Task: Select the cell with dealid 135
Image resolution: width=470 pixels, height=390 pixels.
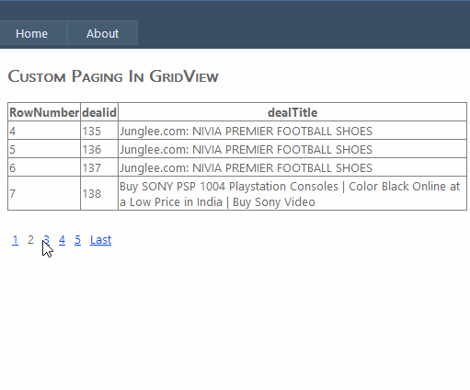Action: (99, 131)
